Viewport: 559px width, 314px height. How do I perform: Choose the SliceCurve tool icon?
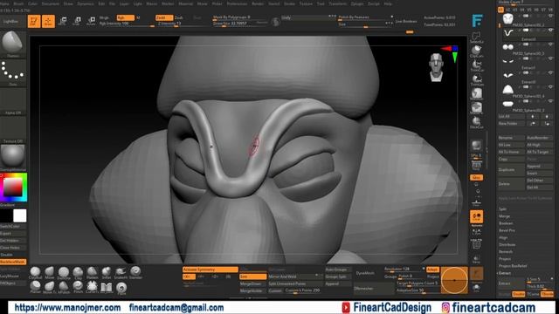point(476,122)
